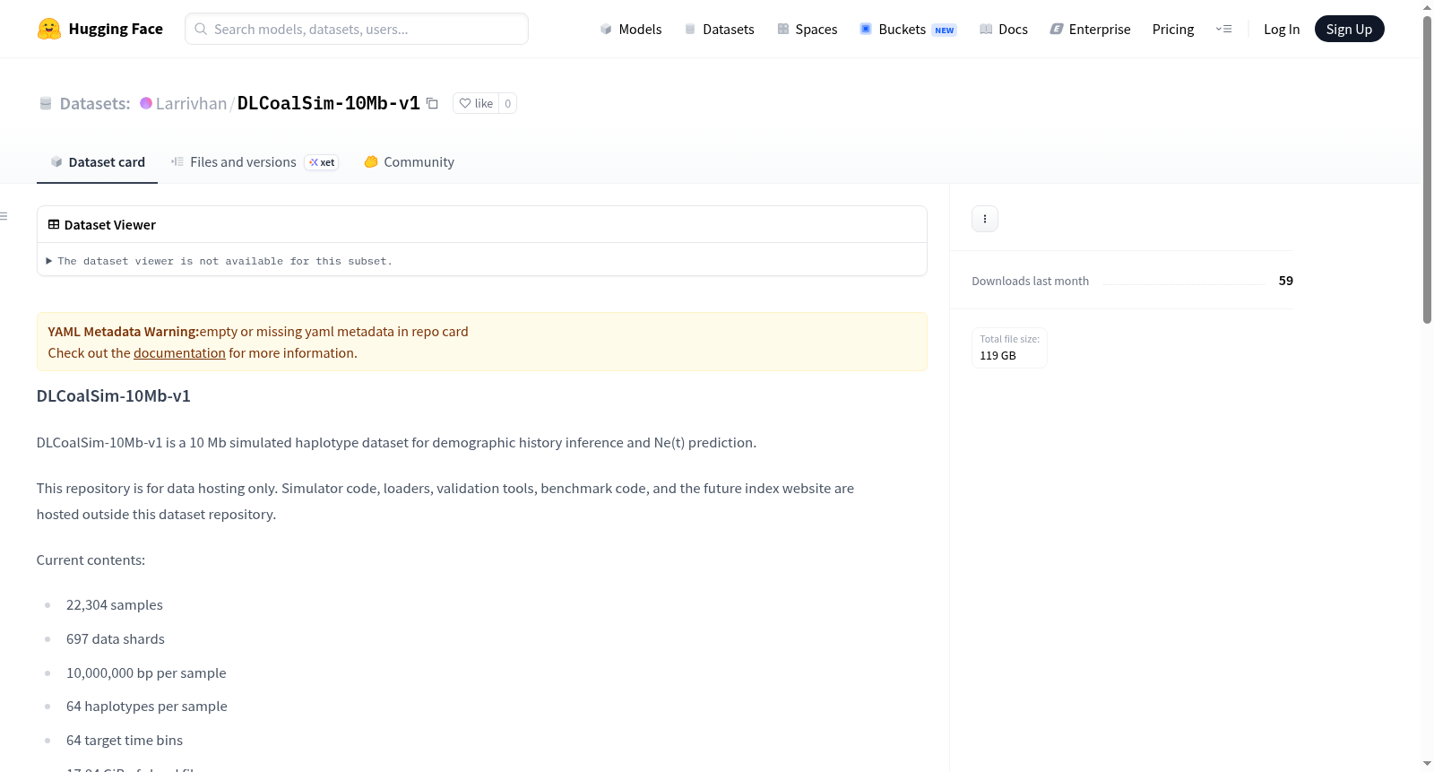This screenshot has height=772, width=1434.
Task: Go to Datasets in top navigation
Action: click(719, 29)
